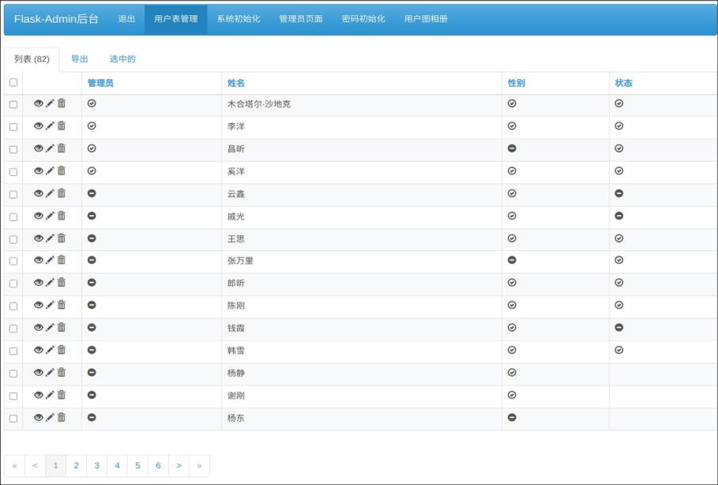
Task: Delete the 昌昕 row using trash icon
Action: click(62, 148)
